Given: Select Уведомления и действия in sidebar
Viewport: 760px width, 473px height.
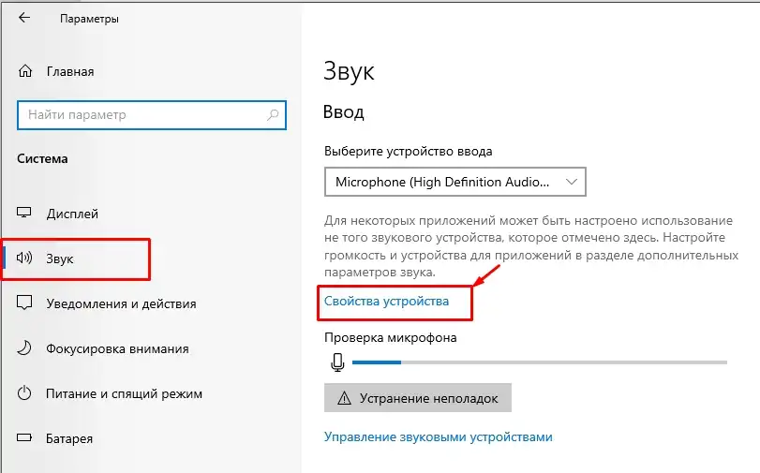Looking at the screenshot, I should pyautogui.click(x=121, y=303).
